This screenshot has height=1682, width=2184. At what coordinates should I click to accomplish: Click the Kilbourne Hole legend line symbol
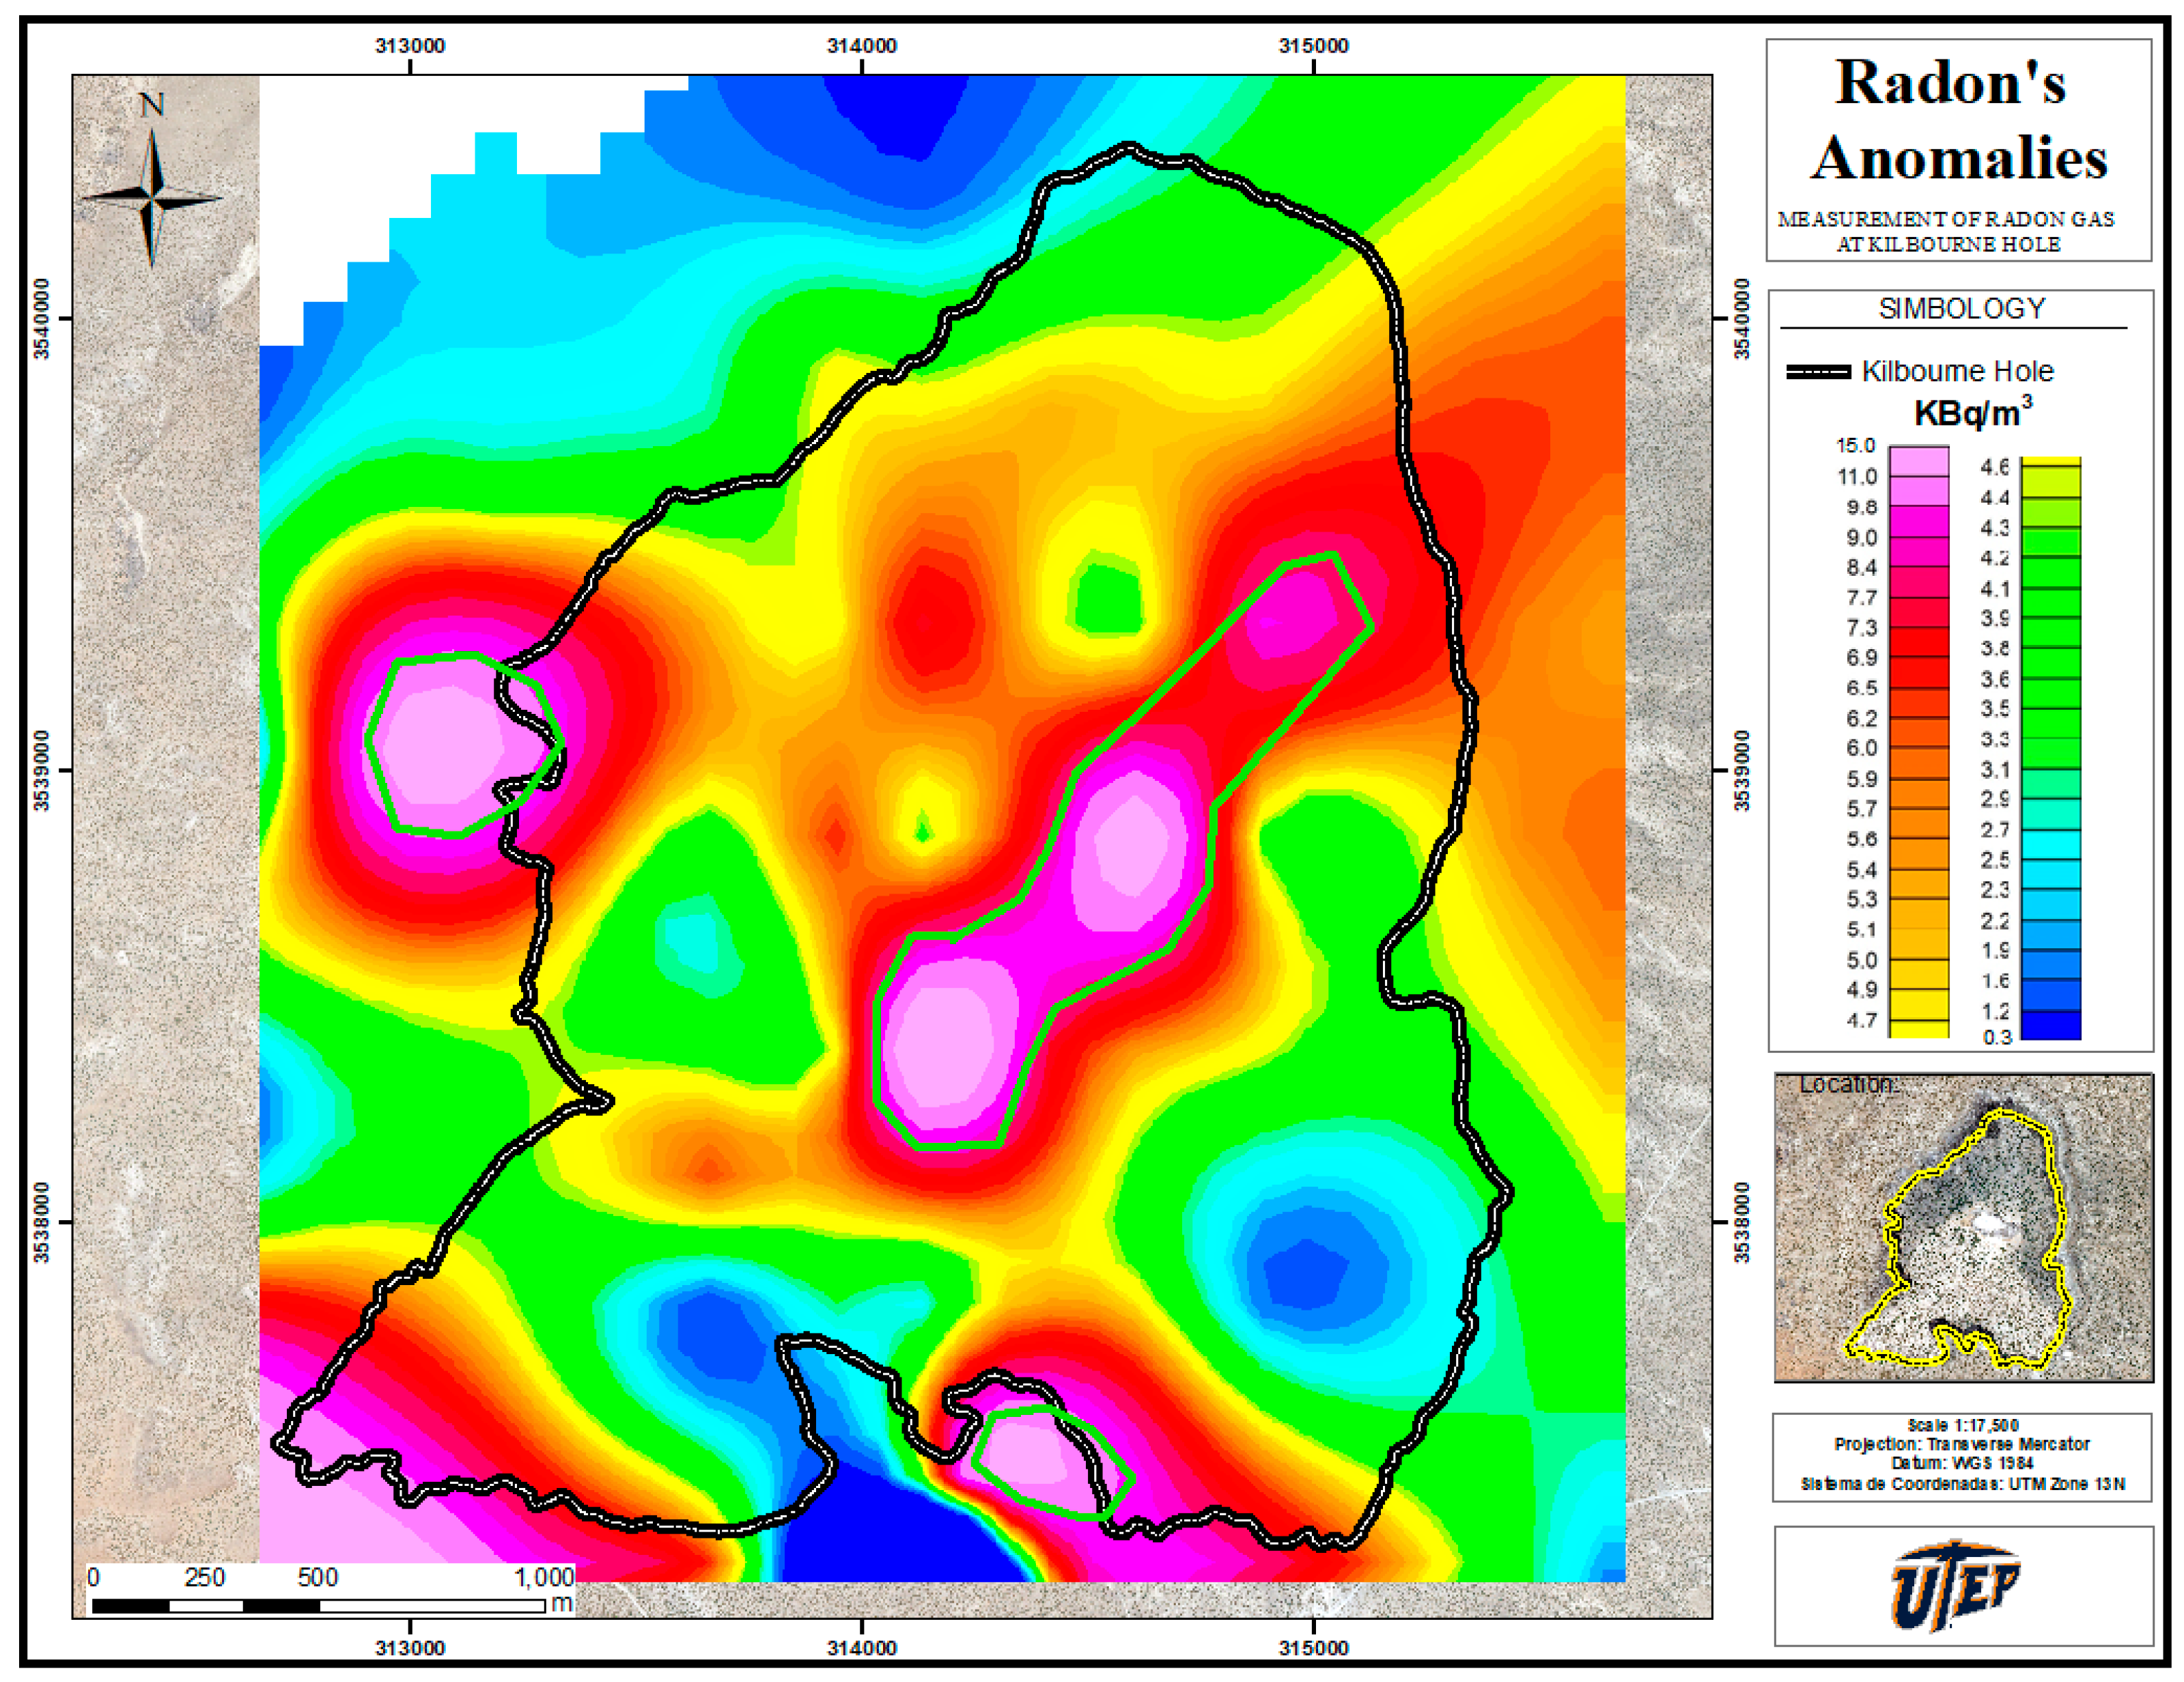pyautogui.click(x=1818, y=372)
